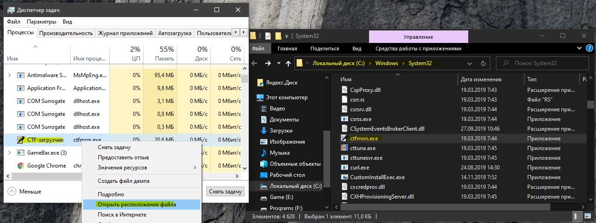
Task: Click the ctfmon.exe file icon in Explorer
Action: [344, 138]
